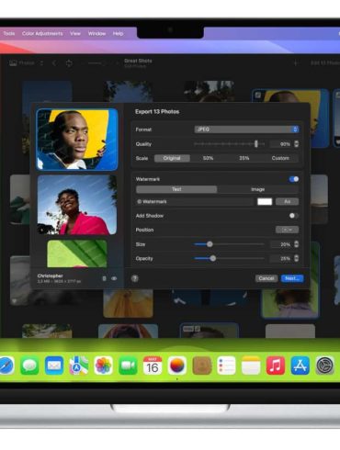Click the Size 20% value field

click(281, 244)
